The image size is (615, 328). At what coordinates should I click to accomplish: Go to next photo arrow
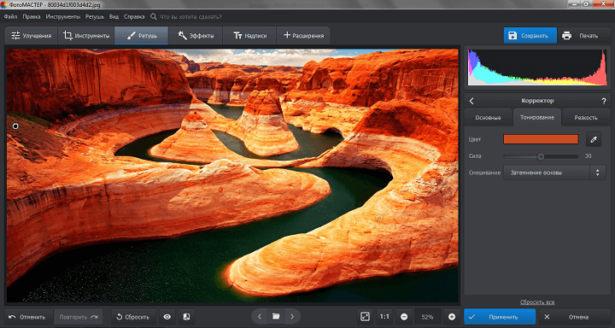tap(292, 316)
